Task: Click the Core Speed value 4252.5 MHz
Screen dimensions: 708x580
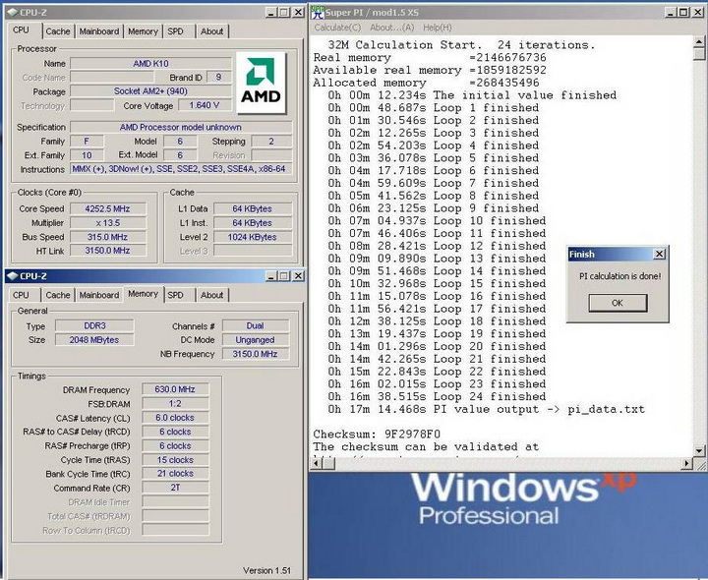Action: [108, 209]
